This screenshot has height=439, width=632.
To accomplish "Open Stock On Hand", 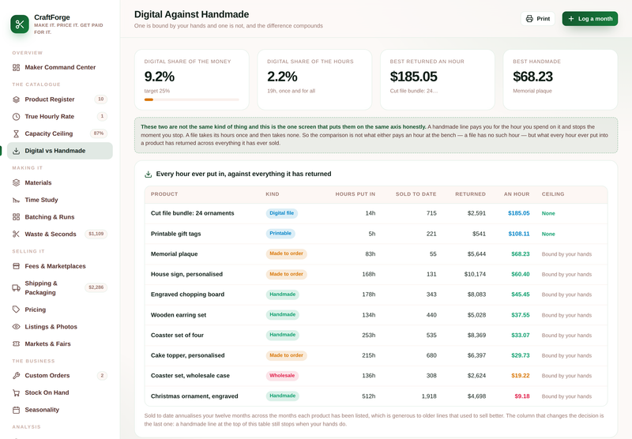I will click(x=60, y=392).
